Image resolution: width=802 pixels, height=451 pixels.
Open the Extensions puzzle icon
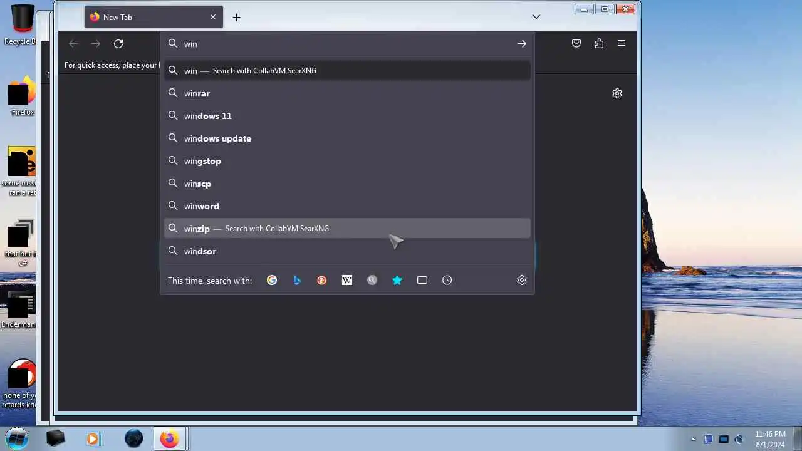599,43
